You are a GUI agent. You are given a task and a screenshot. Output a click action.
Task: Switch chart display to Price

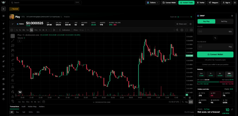tap(76, 30)
